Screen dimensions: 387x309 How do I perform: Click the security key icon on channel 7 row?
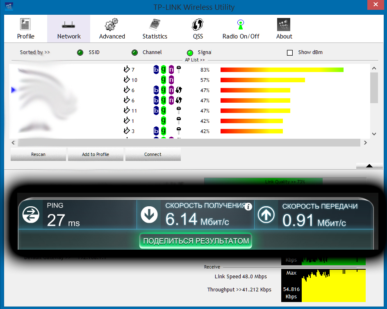click(179, 70)
